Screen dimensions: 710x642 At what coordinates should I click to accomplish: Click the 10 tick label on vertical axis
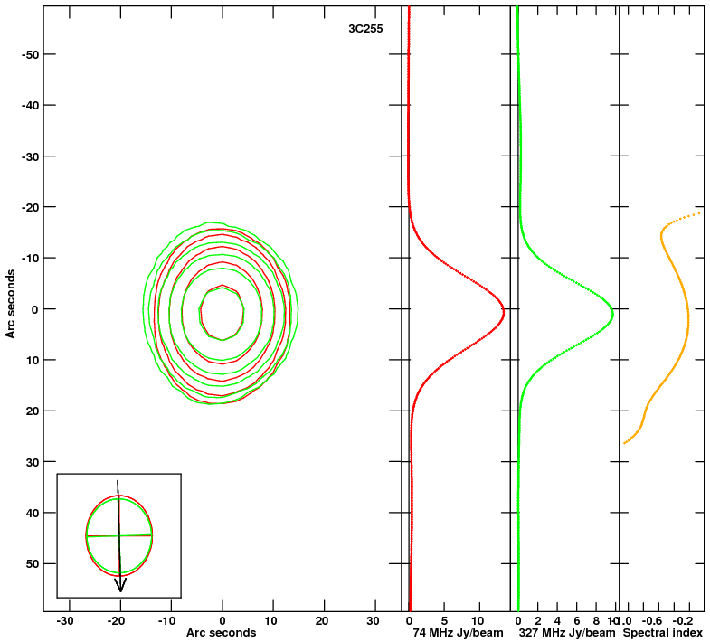33,360
